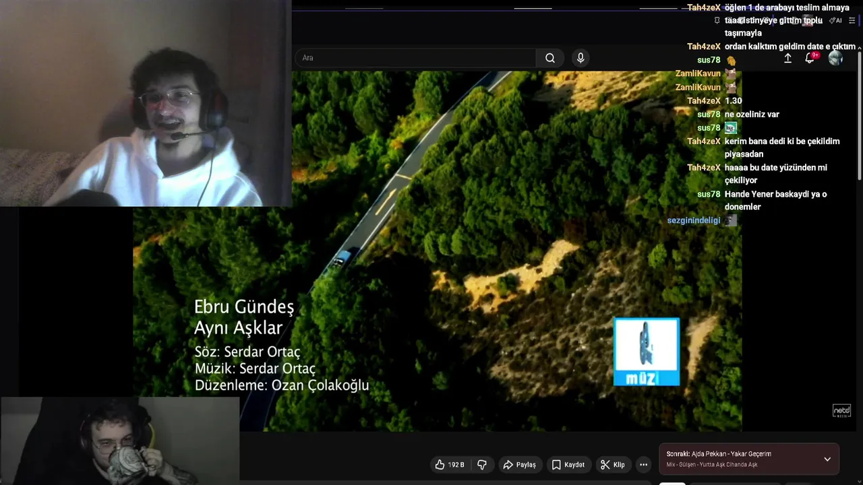
Task: Click the 'Hande Yener baskaydi ya o donemler' message
Action: (x=775, y=201)
